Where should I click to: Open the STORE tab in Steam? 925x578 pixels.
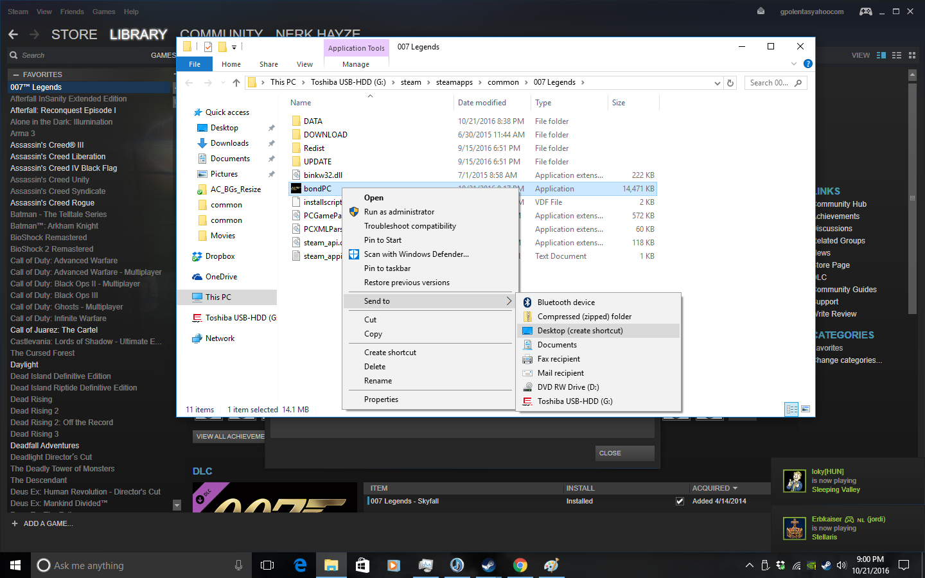(x=75, y=35)
